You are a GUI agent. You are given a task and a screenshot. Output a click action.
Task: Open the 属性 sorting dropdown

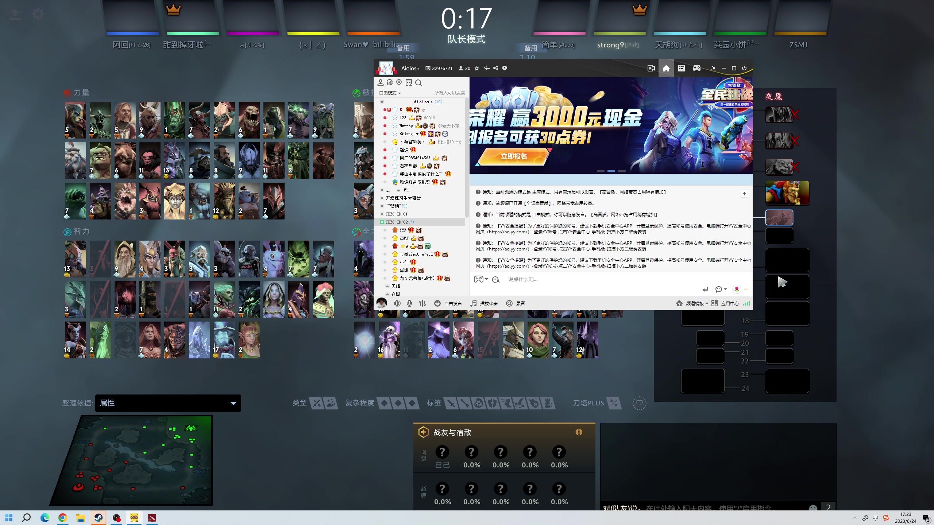coord(168,403)
